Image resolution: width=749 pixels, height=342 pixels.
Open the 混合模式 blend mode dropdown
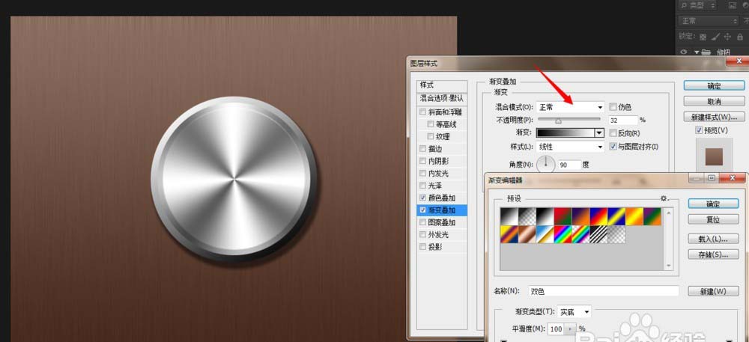[x=570, y=107]
